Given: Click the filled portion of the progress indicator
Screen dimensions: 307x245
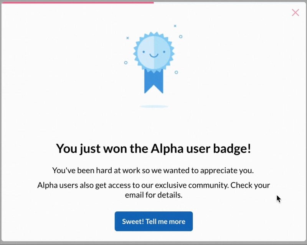Looking at the screenshot, I should coord(77,2).
